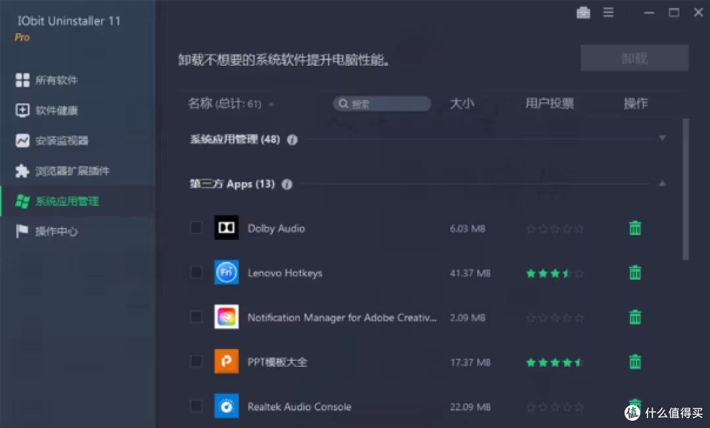Click the Pro edition label
Image resolution: width=710 pixels, height=428 pixels.
pyautogui.click(x=22, y=37)
